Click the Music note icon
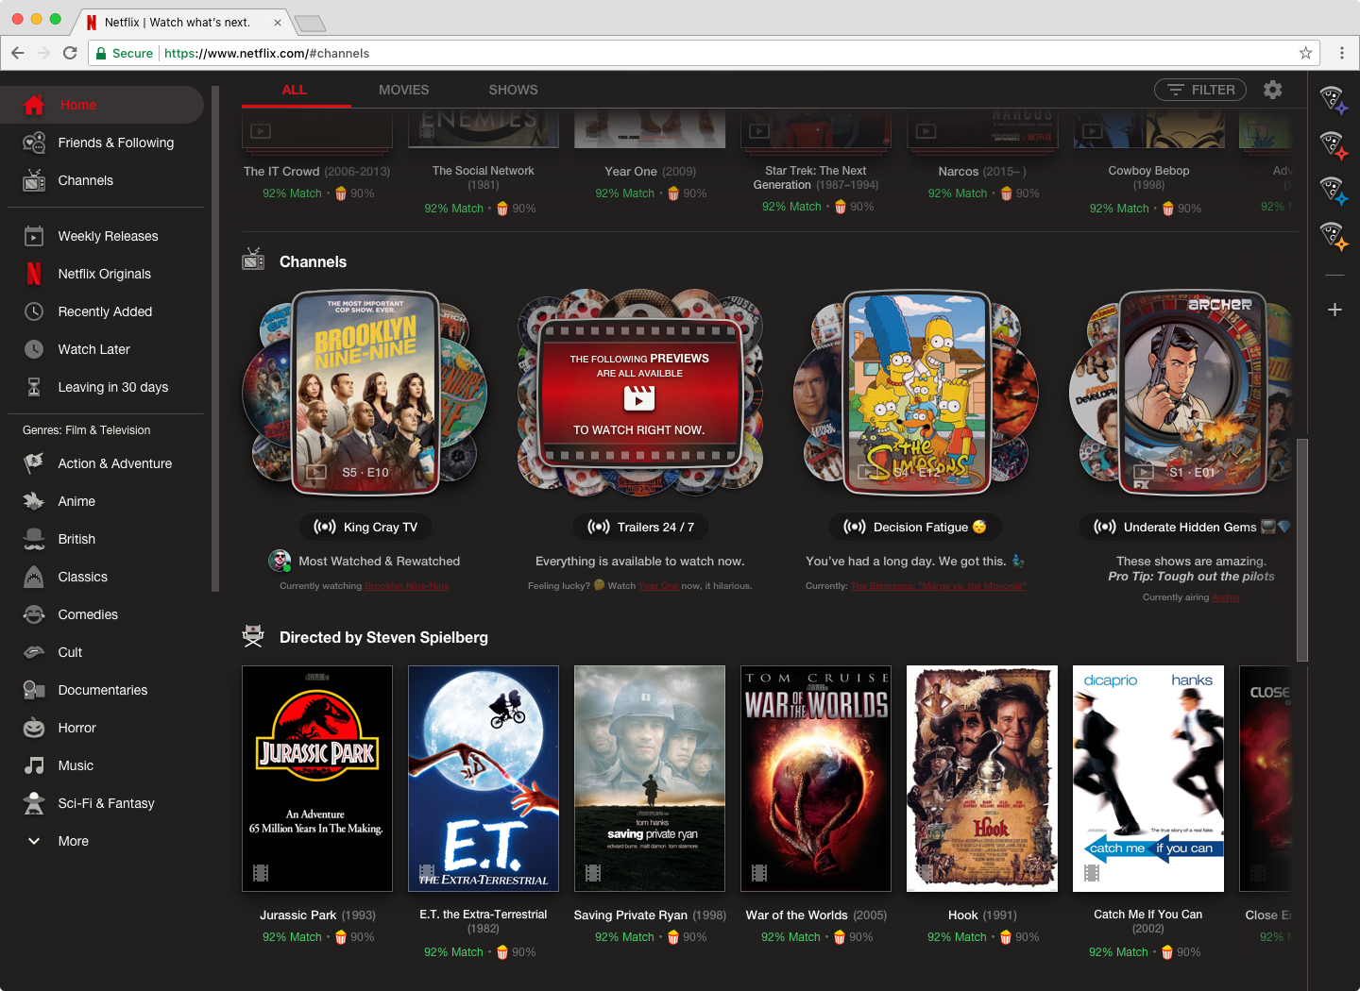The image size is (1360, 991). pyautogui.click(x=34, y=765)
